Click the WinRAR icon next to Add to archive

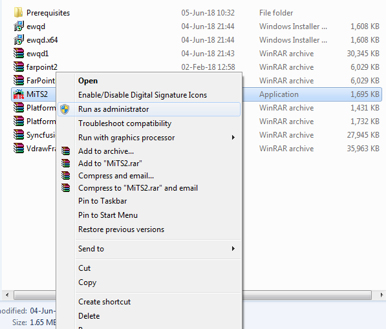(65, 151)
